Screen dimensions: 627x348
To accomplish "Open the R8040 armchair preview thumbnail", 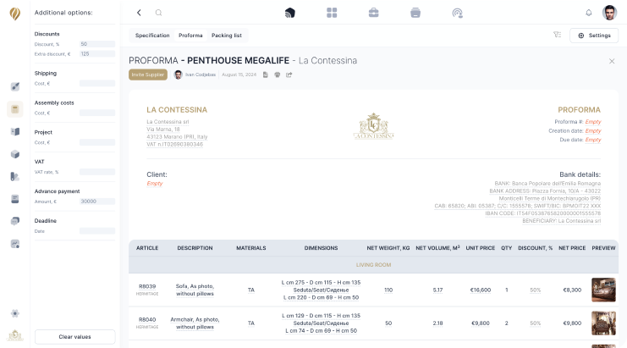I will (603, 323).
